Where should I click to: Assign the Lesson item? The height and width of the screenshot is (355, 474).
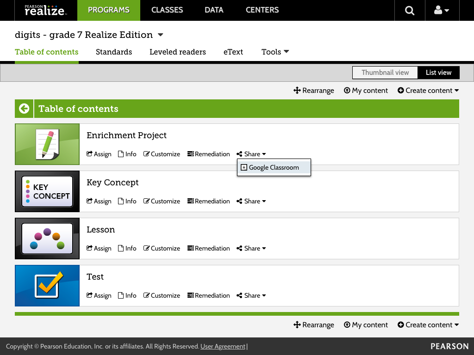(x=99, y=248)
